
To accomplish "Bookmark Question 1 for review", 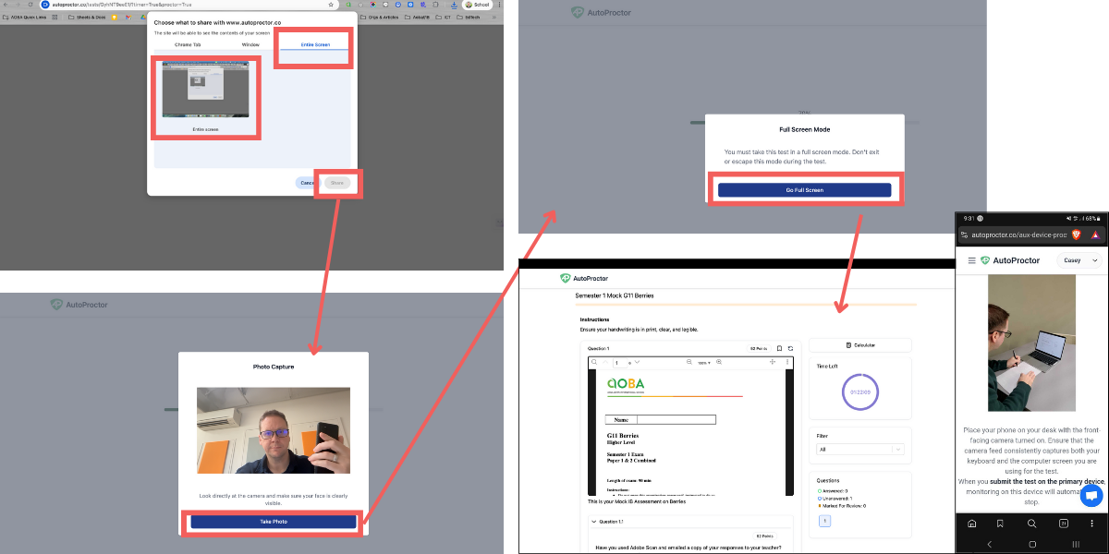I will pos(779,348).
